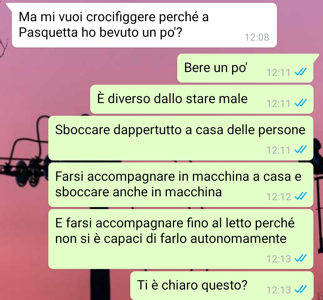Tap blue double-check on 'È diverso dallo stare male'
The width and height of the screenshot is (323, 300).
301,103
